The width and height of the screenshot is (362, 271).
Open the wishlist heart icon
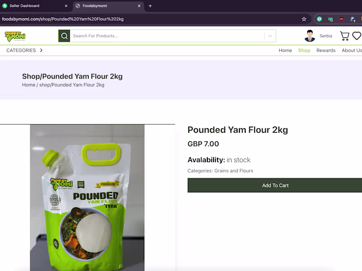357,36
